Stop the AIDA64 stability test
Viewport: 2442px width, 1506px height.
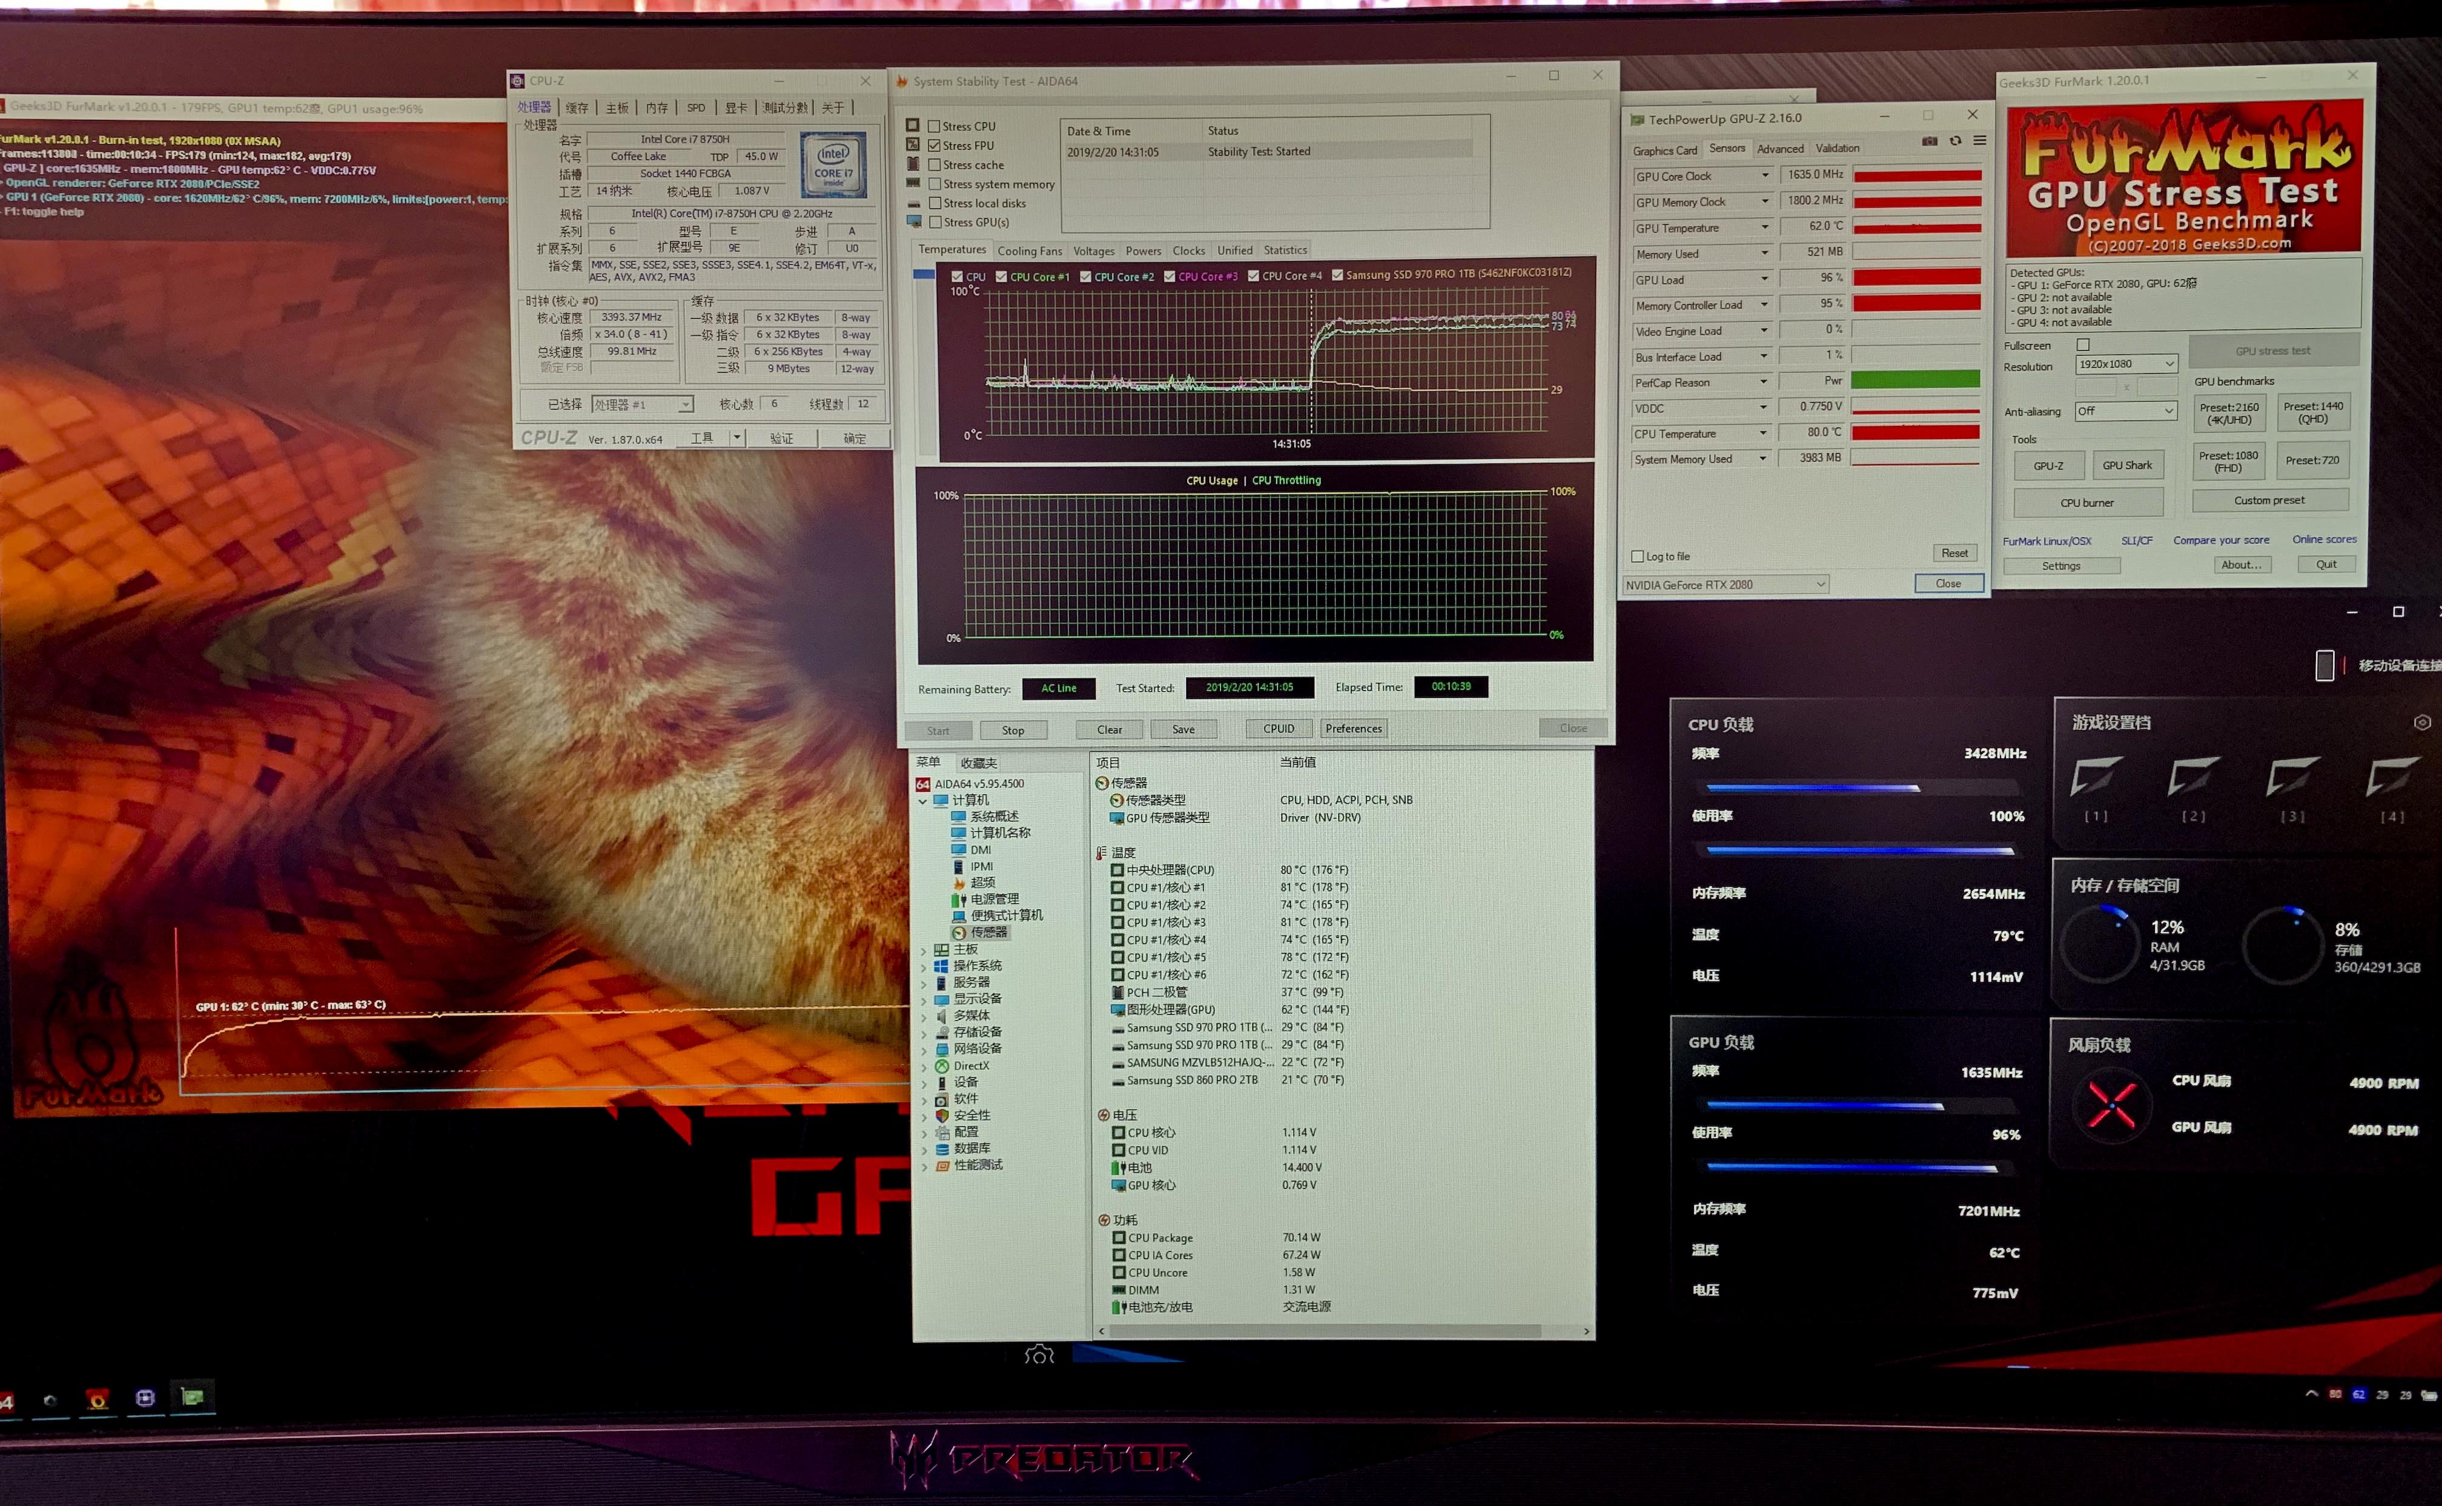[x=1013, y=730]
